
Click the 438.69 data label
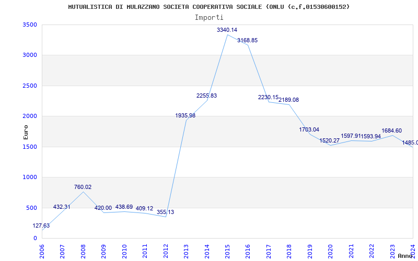(124, 207)
